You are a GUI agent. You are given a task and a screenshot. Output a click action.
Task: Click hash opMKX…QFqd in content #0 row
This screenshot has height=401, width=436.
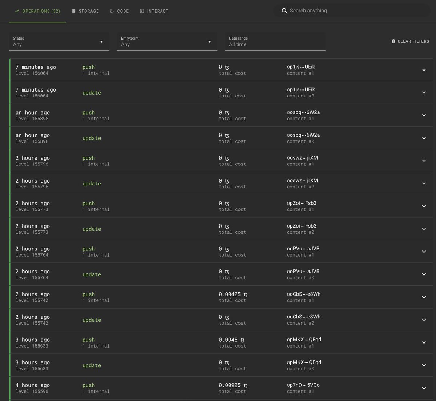(304, 362)
